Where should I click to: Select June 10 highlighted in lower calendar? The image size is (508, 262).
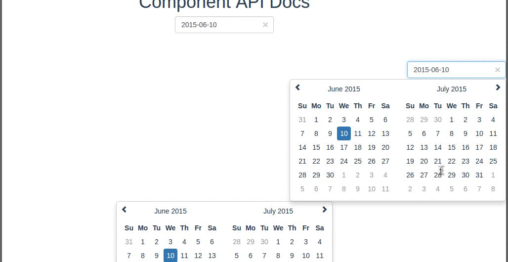click(x=170, y=256)
